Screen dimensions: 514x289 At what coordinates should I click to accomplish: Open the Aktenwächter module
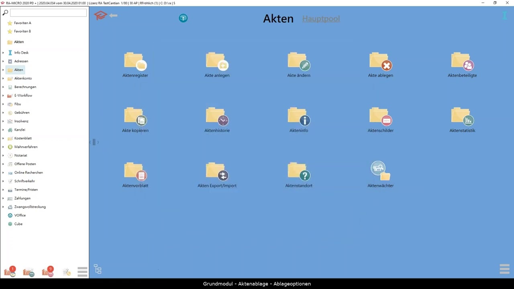click(x=381, y=175)
